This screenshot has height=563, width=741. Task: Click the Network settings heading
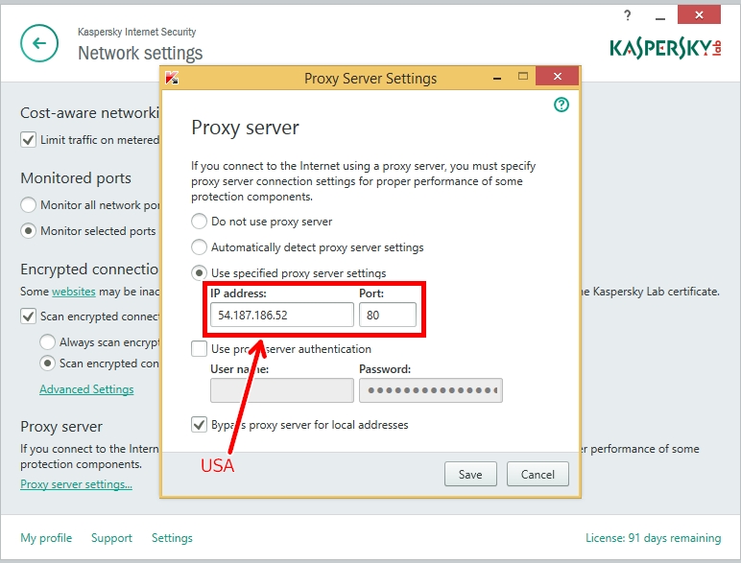coord(140,53)
